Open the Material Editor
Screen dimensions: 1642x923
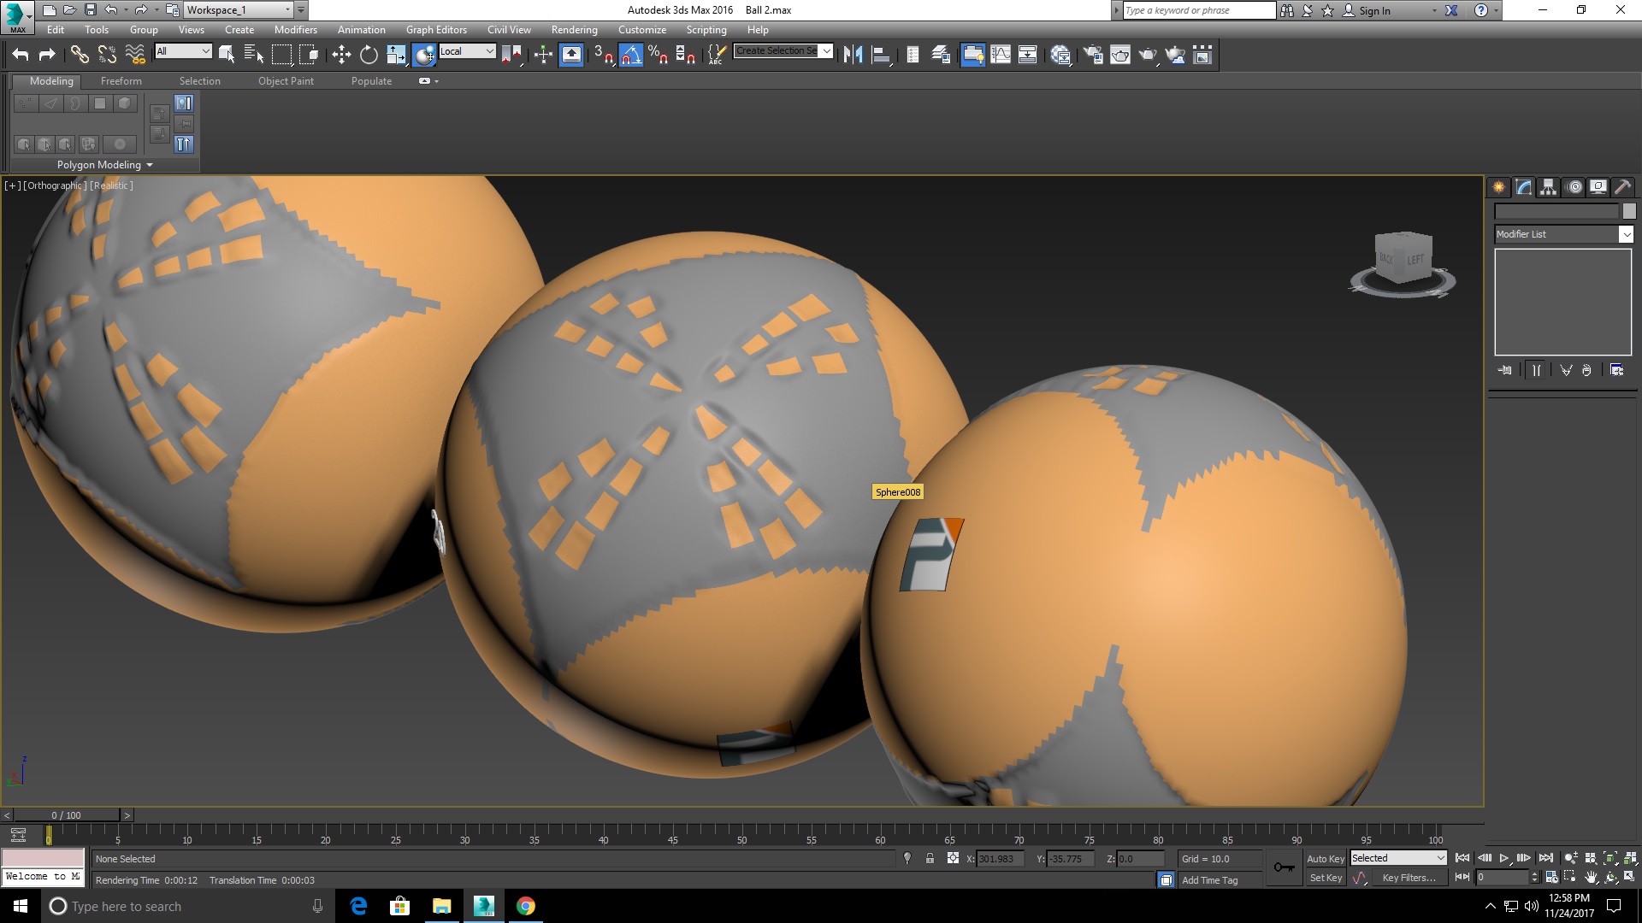pos(1060,56)
